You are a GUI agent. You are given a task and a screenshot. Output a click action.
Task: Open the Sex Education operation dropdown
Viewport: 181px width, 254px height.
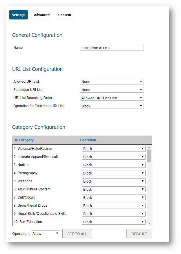tap(113, 222)
